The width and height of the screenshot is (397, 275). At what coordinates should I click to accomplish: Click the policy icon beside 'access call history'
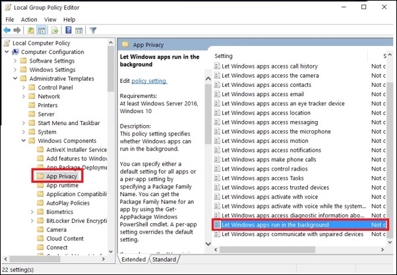[x=217, y=66]
